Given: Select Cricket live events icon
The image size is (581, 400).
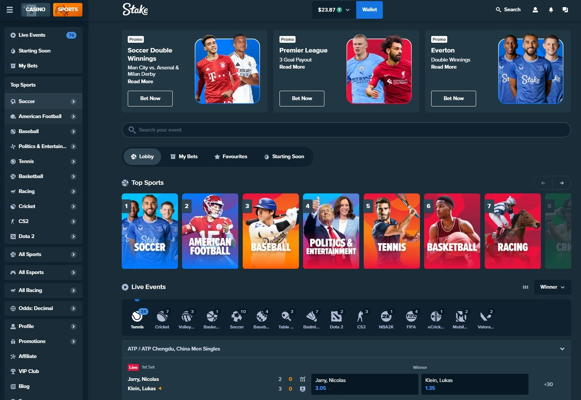Looking at the screenshot, I should (162, 319).
